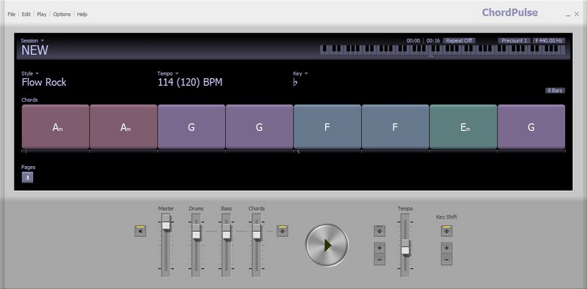Toggle the Precount 1 setting
The height and width of the screenshot is (289, 587).
click(514, 41)
